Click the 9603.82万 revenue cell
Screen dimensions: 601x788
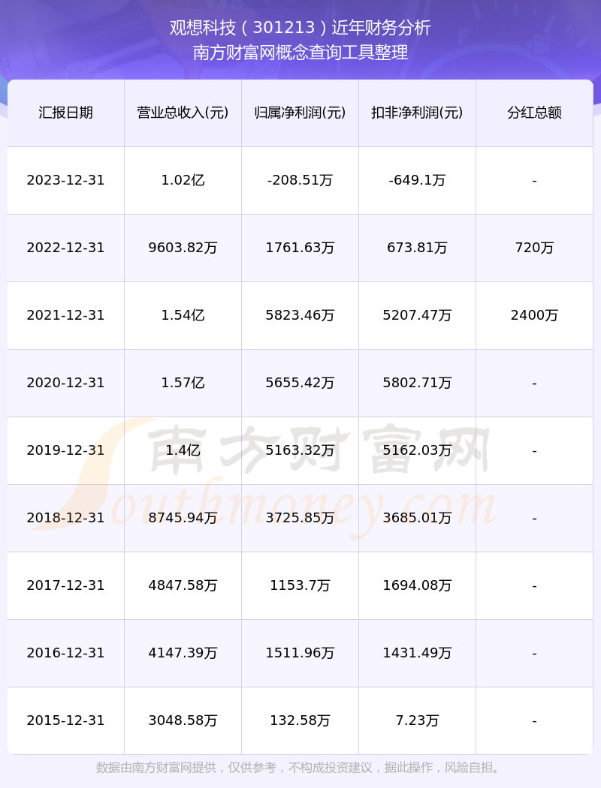tap(183, 248)
